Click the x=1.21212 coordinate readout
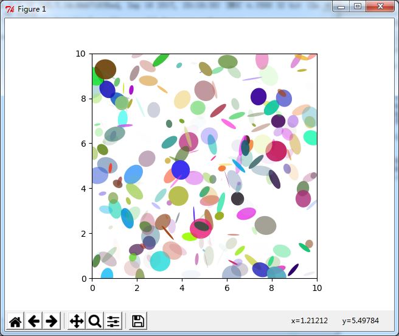 click(310, 320)
